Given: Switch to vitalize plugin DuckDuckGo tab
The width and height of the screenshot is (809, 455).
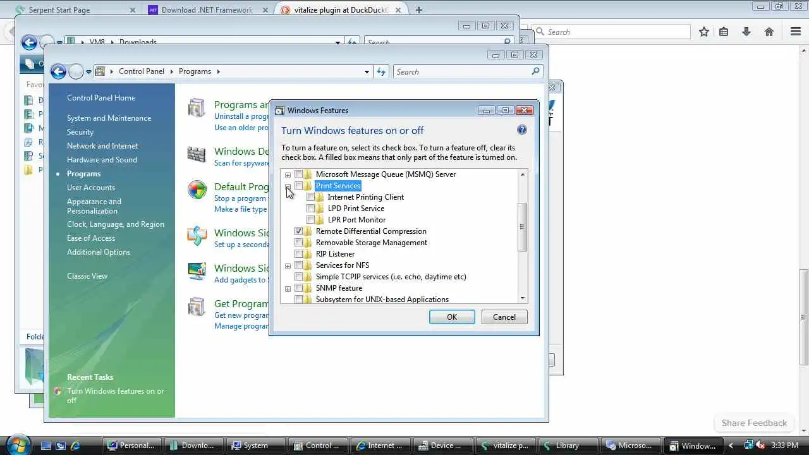Looking at the screenshot, I should (x=340, y=10).
